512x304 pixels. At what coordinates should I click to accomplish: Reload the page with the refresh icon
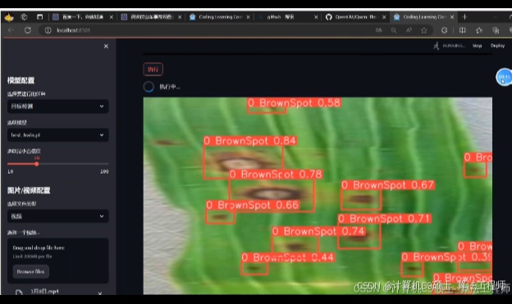tap(28, 30)
